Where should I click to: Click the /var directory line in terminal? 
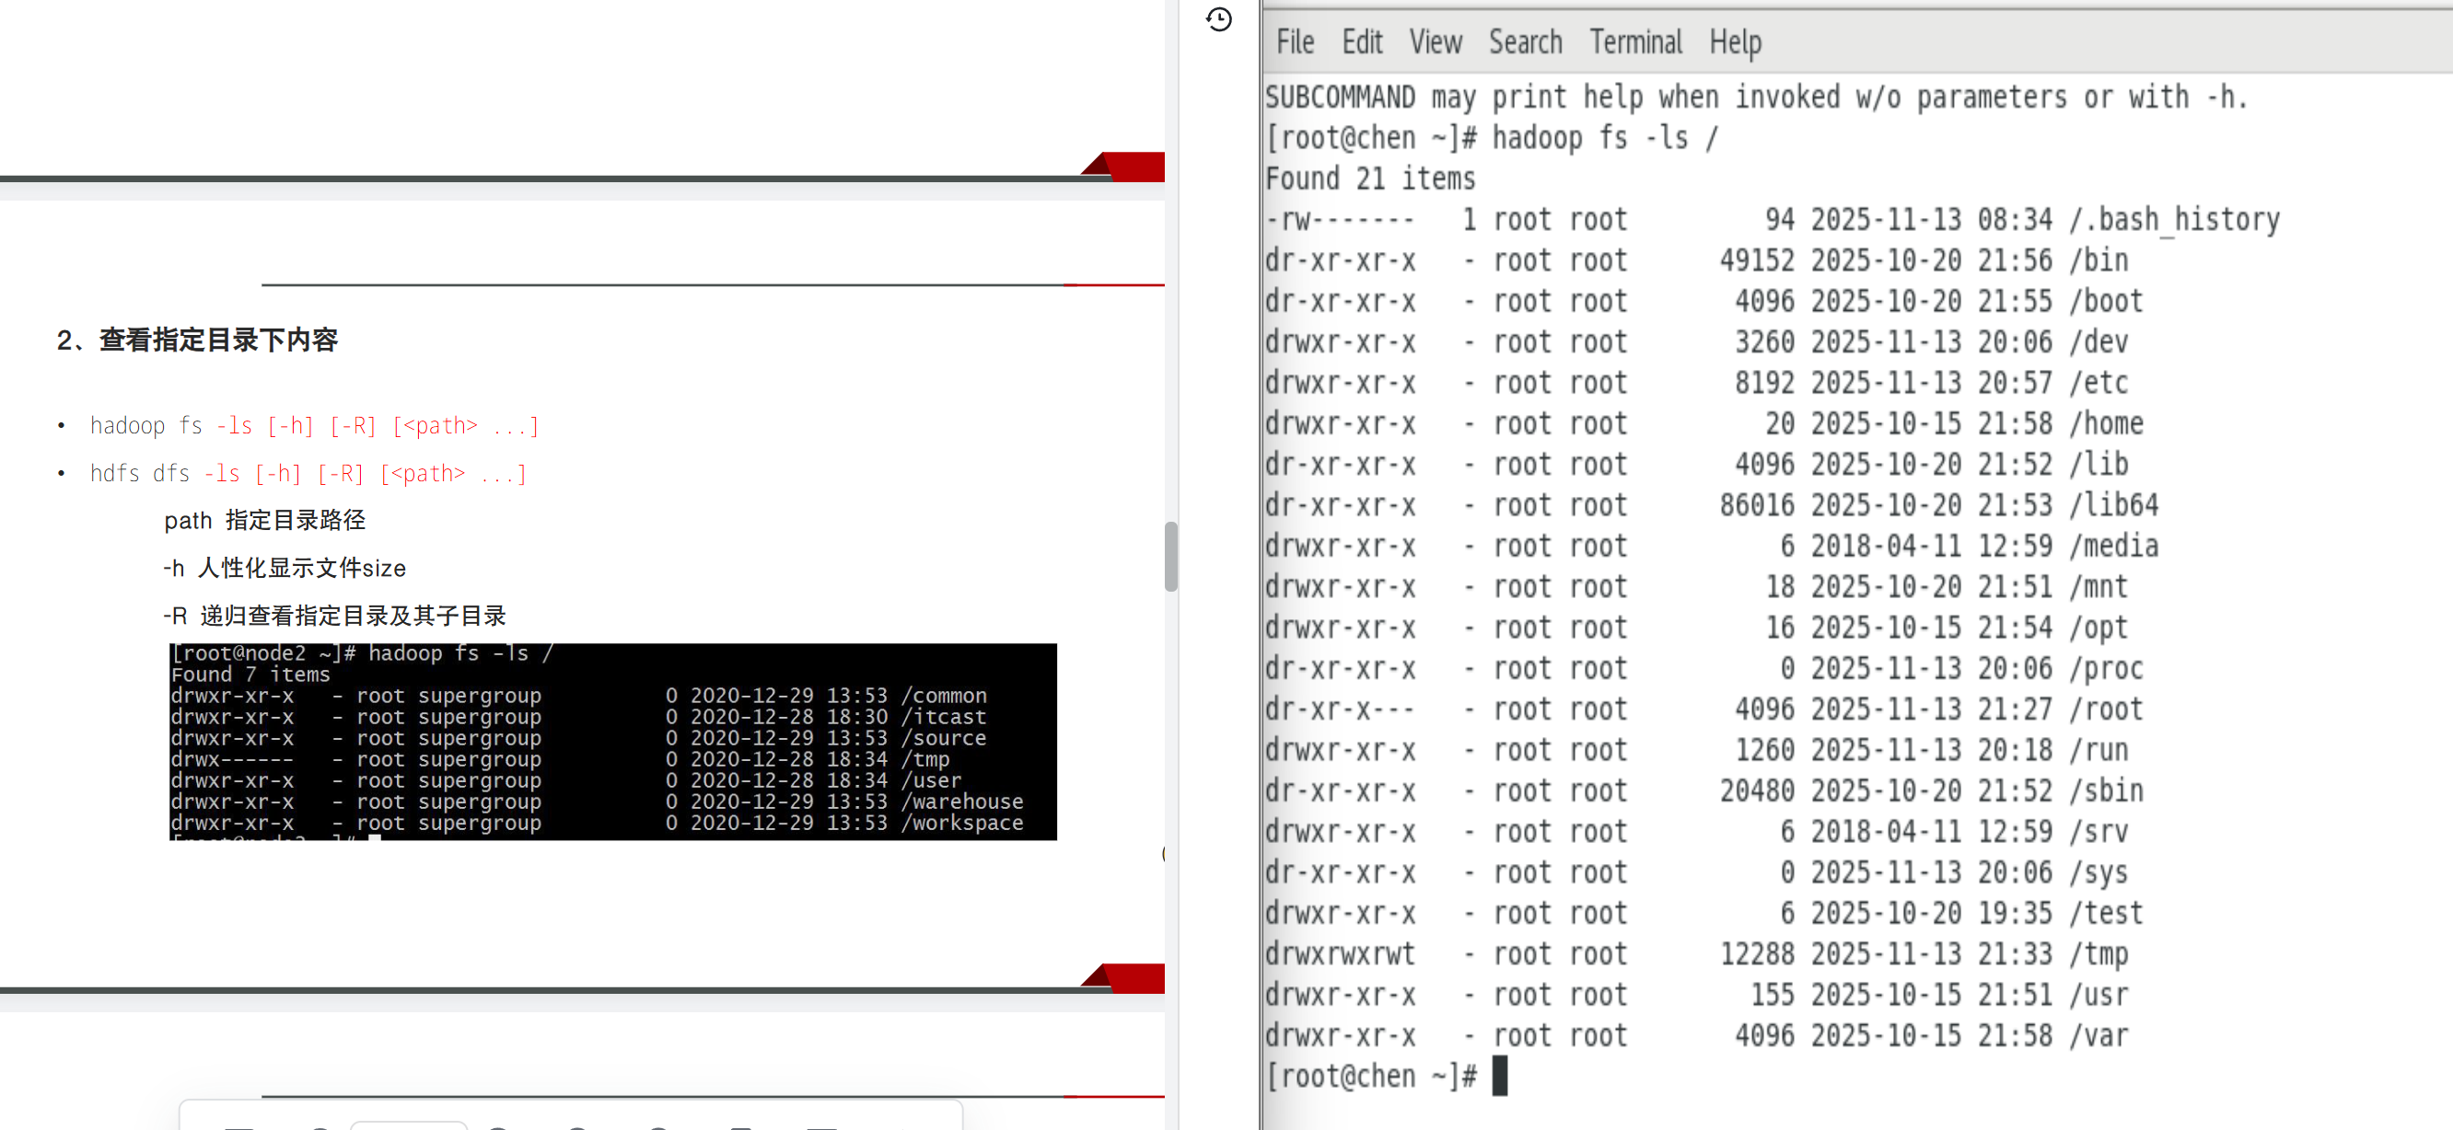click(2098, 1036)
